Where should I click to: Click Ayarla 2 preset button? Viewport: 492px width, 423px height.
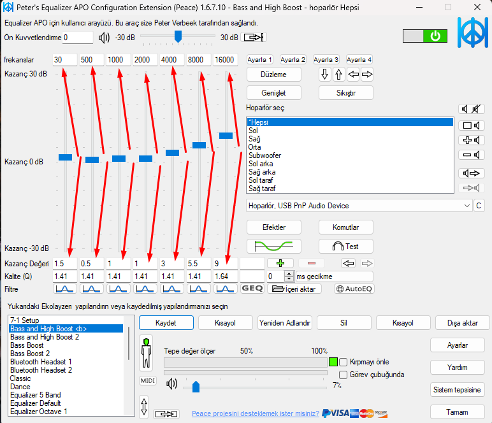click(293, 60)
